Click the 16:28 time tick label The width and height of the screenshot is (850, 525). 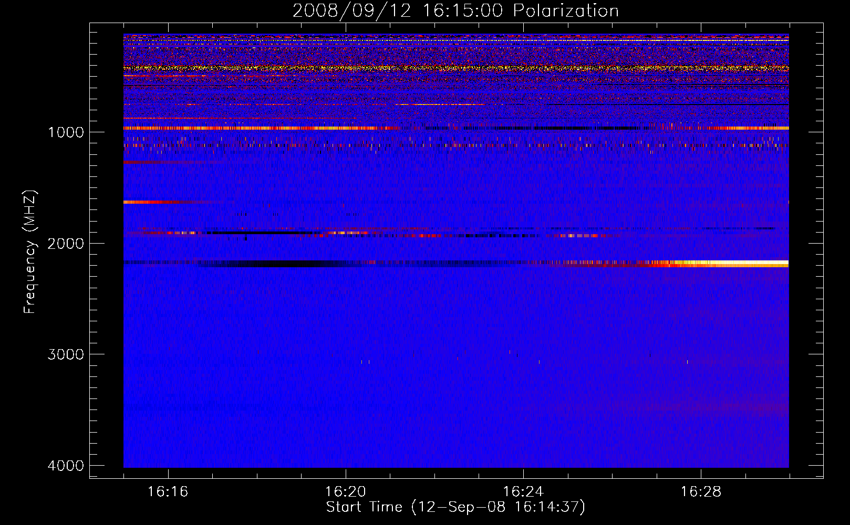click(701, 492)
